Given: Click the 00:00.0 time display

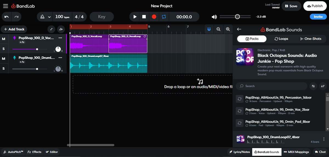Looking at the screenshot, I should pos(184,17).
